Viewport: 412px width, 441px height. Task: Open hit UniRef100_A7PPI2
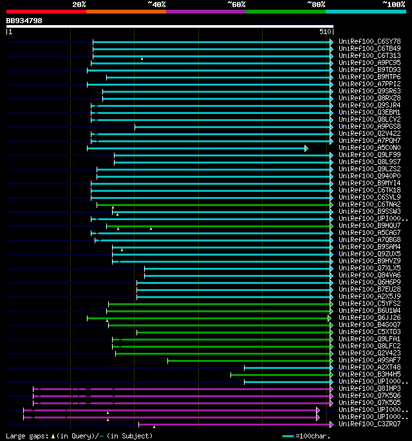click(370, 84)
